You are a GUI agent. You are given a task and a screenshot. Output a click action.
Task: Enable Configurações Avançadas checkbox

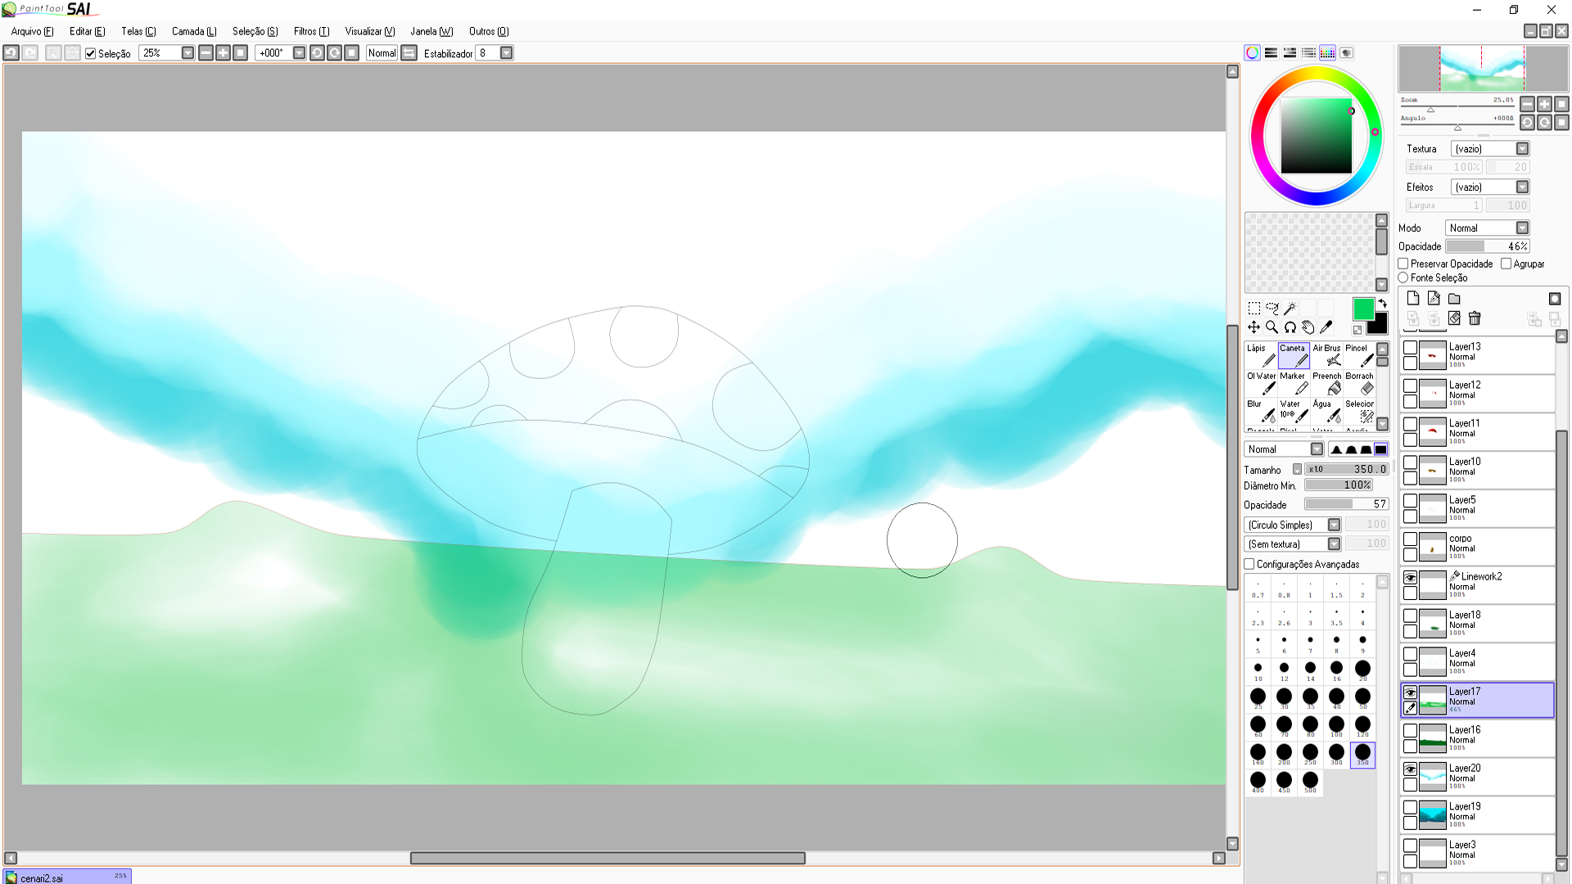(1249, 564)
